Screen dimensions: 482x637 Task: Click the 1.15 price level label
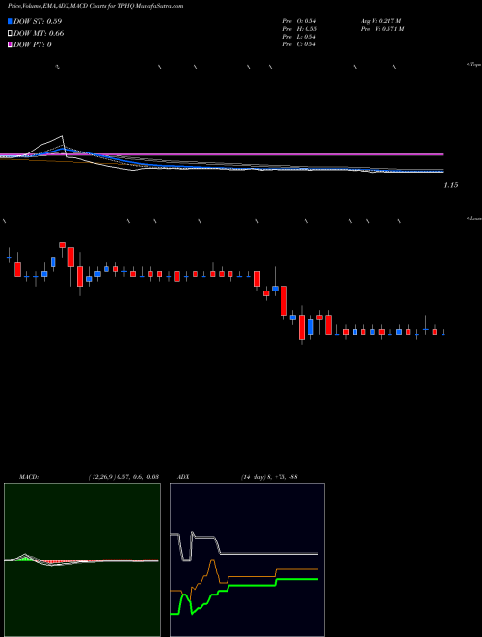tap(451, 185)
